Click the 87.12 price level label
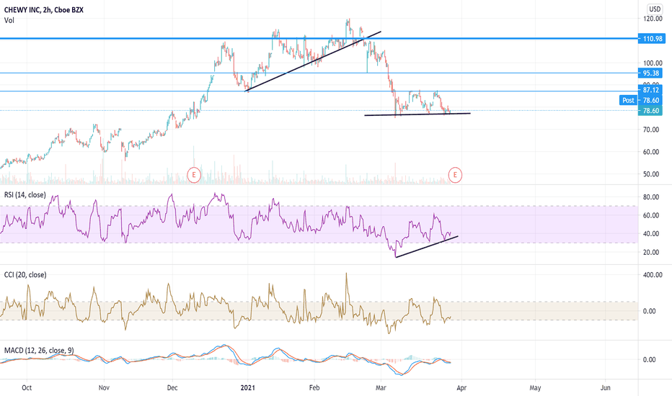 pos(650,90)
